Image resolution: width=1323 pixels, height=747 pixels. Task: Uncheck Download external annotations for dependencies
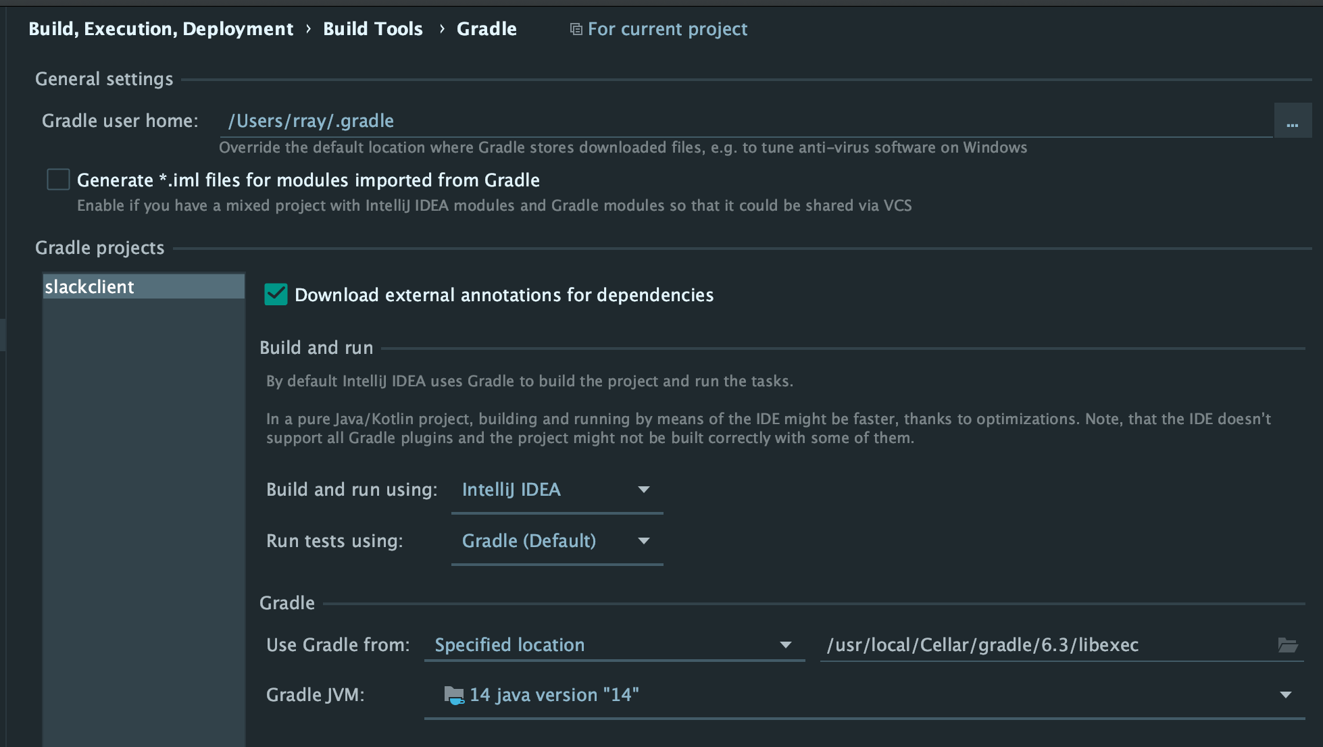click(x=276, y=294)
